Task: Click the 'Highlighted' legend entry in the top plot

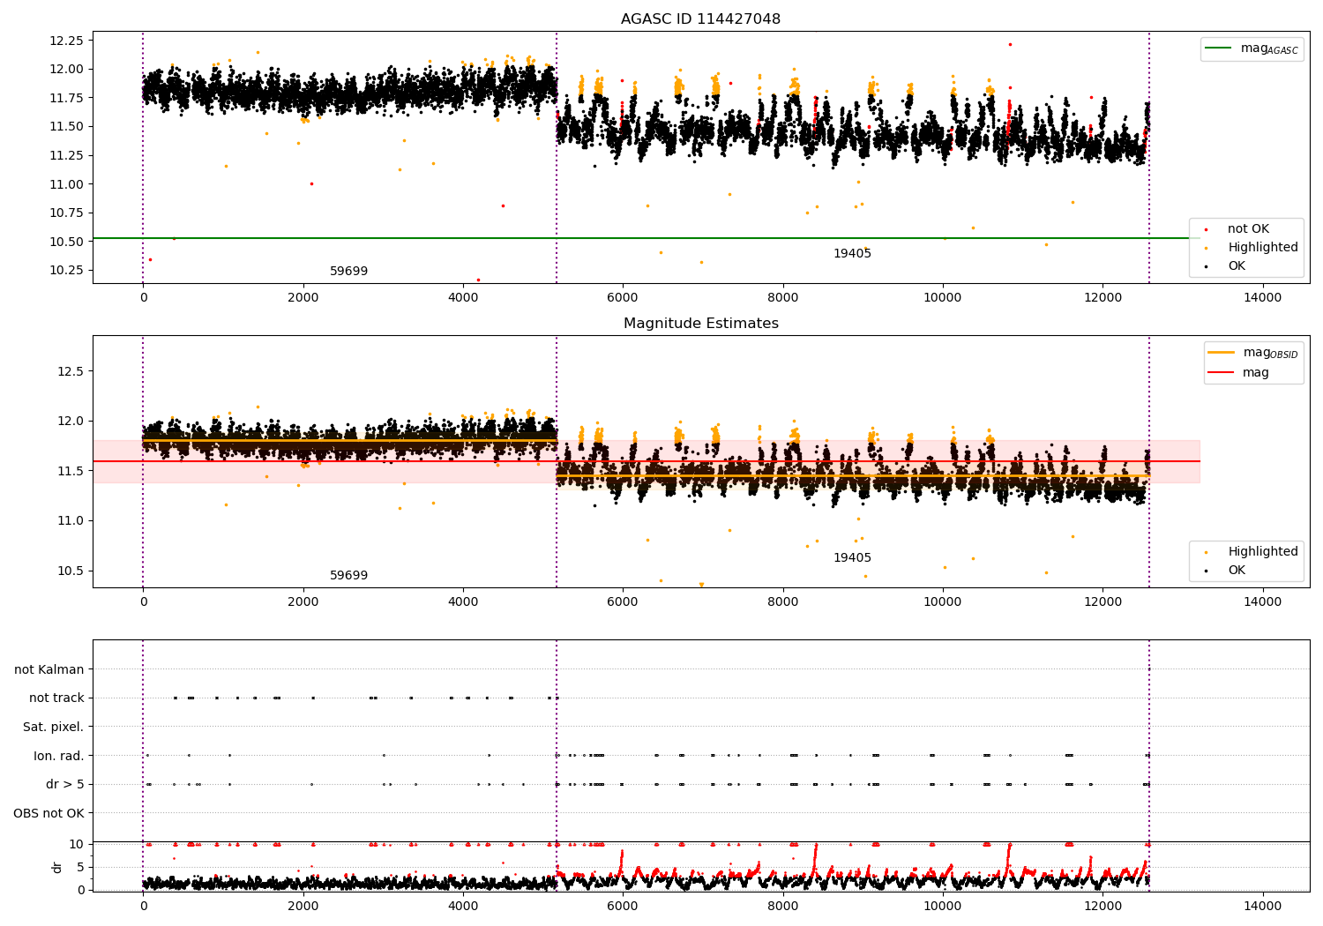Action: click(1262, 248)
